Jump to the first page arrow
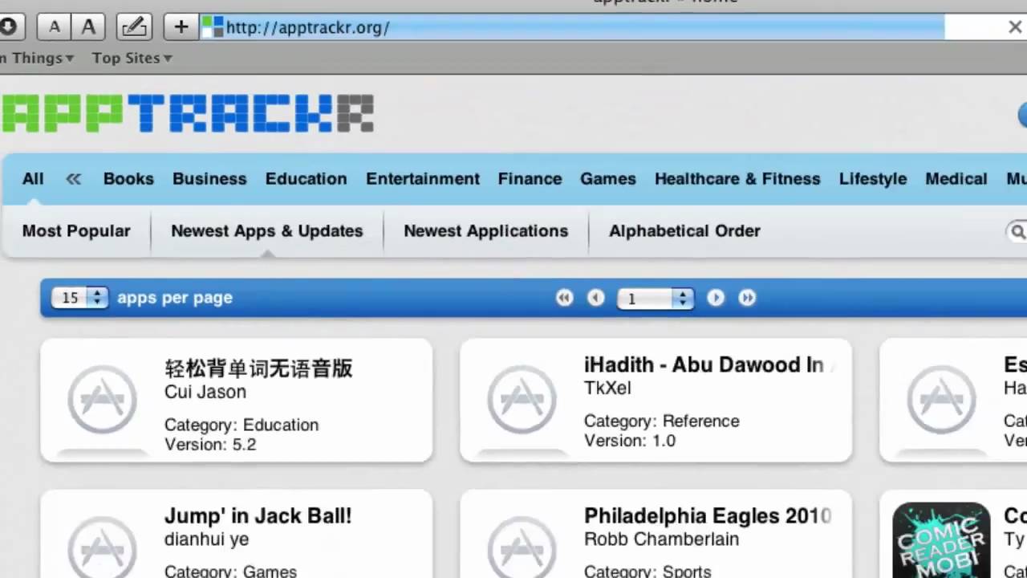This screenshot has width=1027, height=578. [565, 298]
